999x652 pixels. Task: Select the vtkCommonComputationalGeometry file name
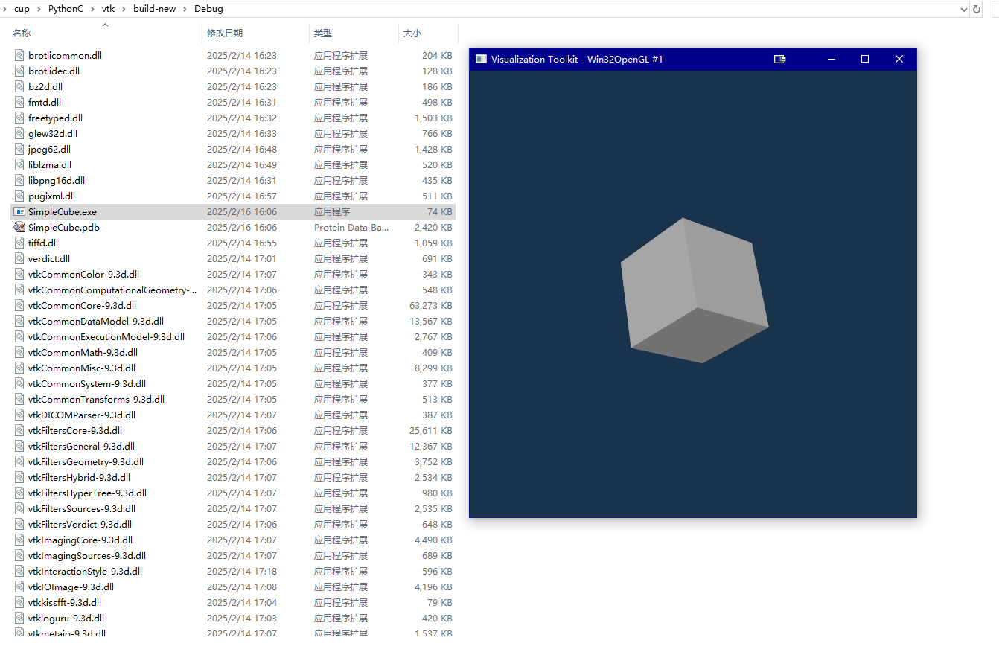[112, 290]
